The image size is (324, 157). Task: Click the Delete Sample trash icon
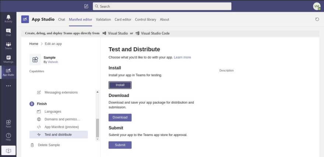click(x=32, y=145)
